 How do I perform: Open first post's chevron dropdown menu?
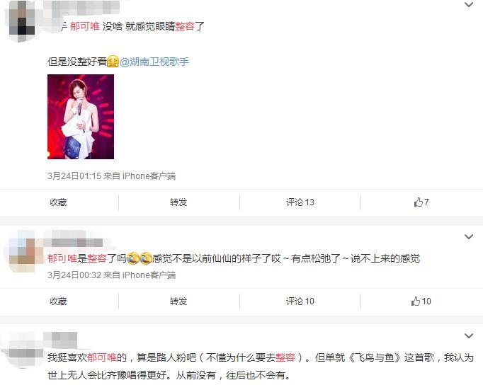coord(469,5)
